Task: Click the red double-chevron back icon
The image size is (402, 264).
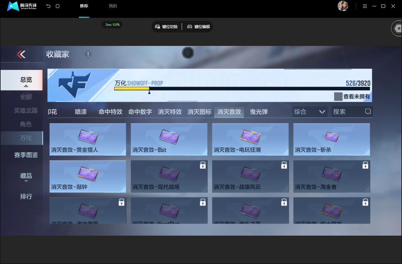Action: [x=21, y=54]
